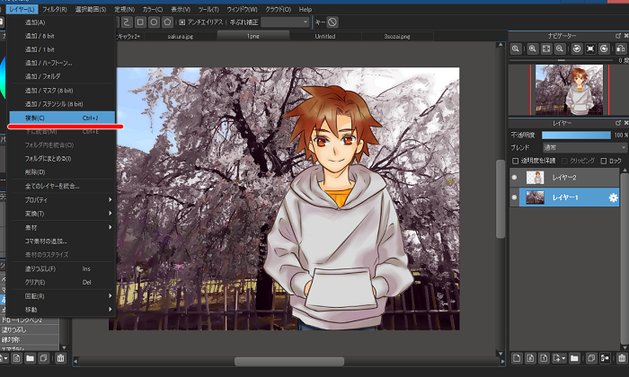629x377 pixels.
Task: Click fit-to-window icon in Navigator panel
Action: tap(546, 48)
